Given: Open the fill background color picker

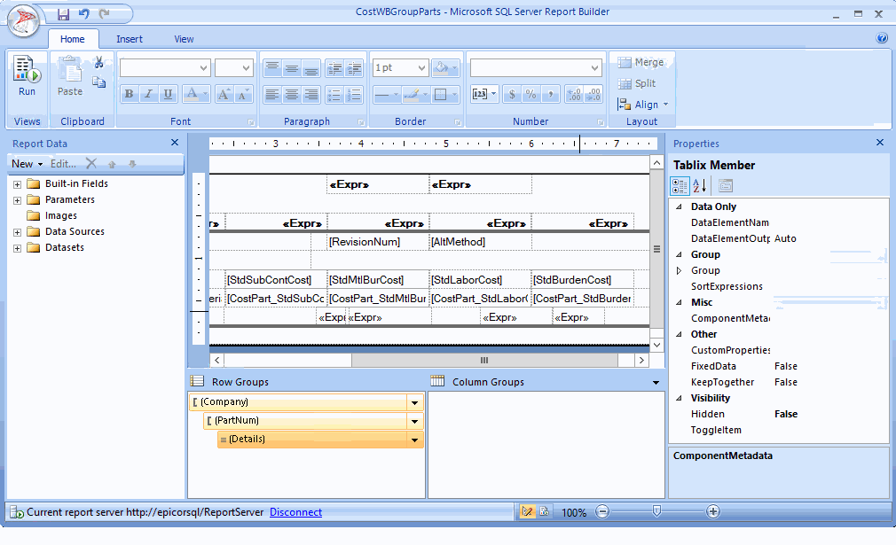Looking at the screenshot, I should click(445, 68).
